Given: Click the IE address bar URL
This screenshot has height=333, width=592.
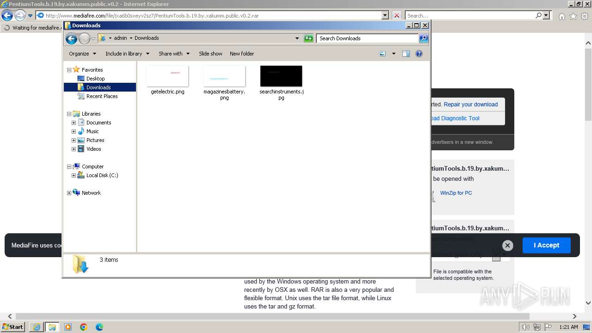Looking at the screenshot, I should (x=152, y=16).
